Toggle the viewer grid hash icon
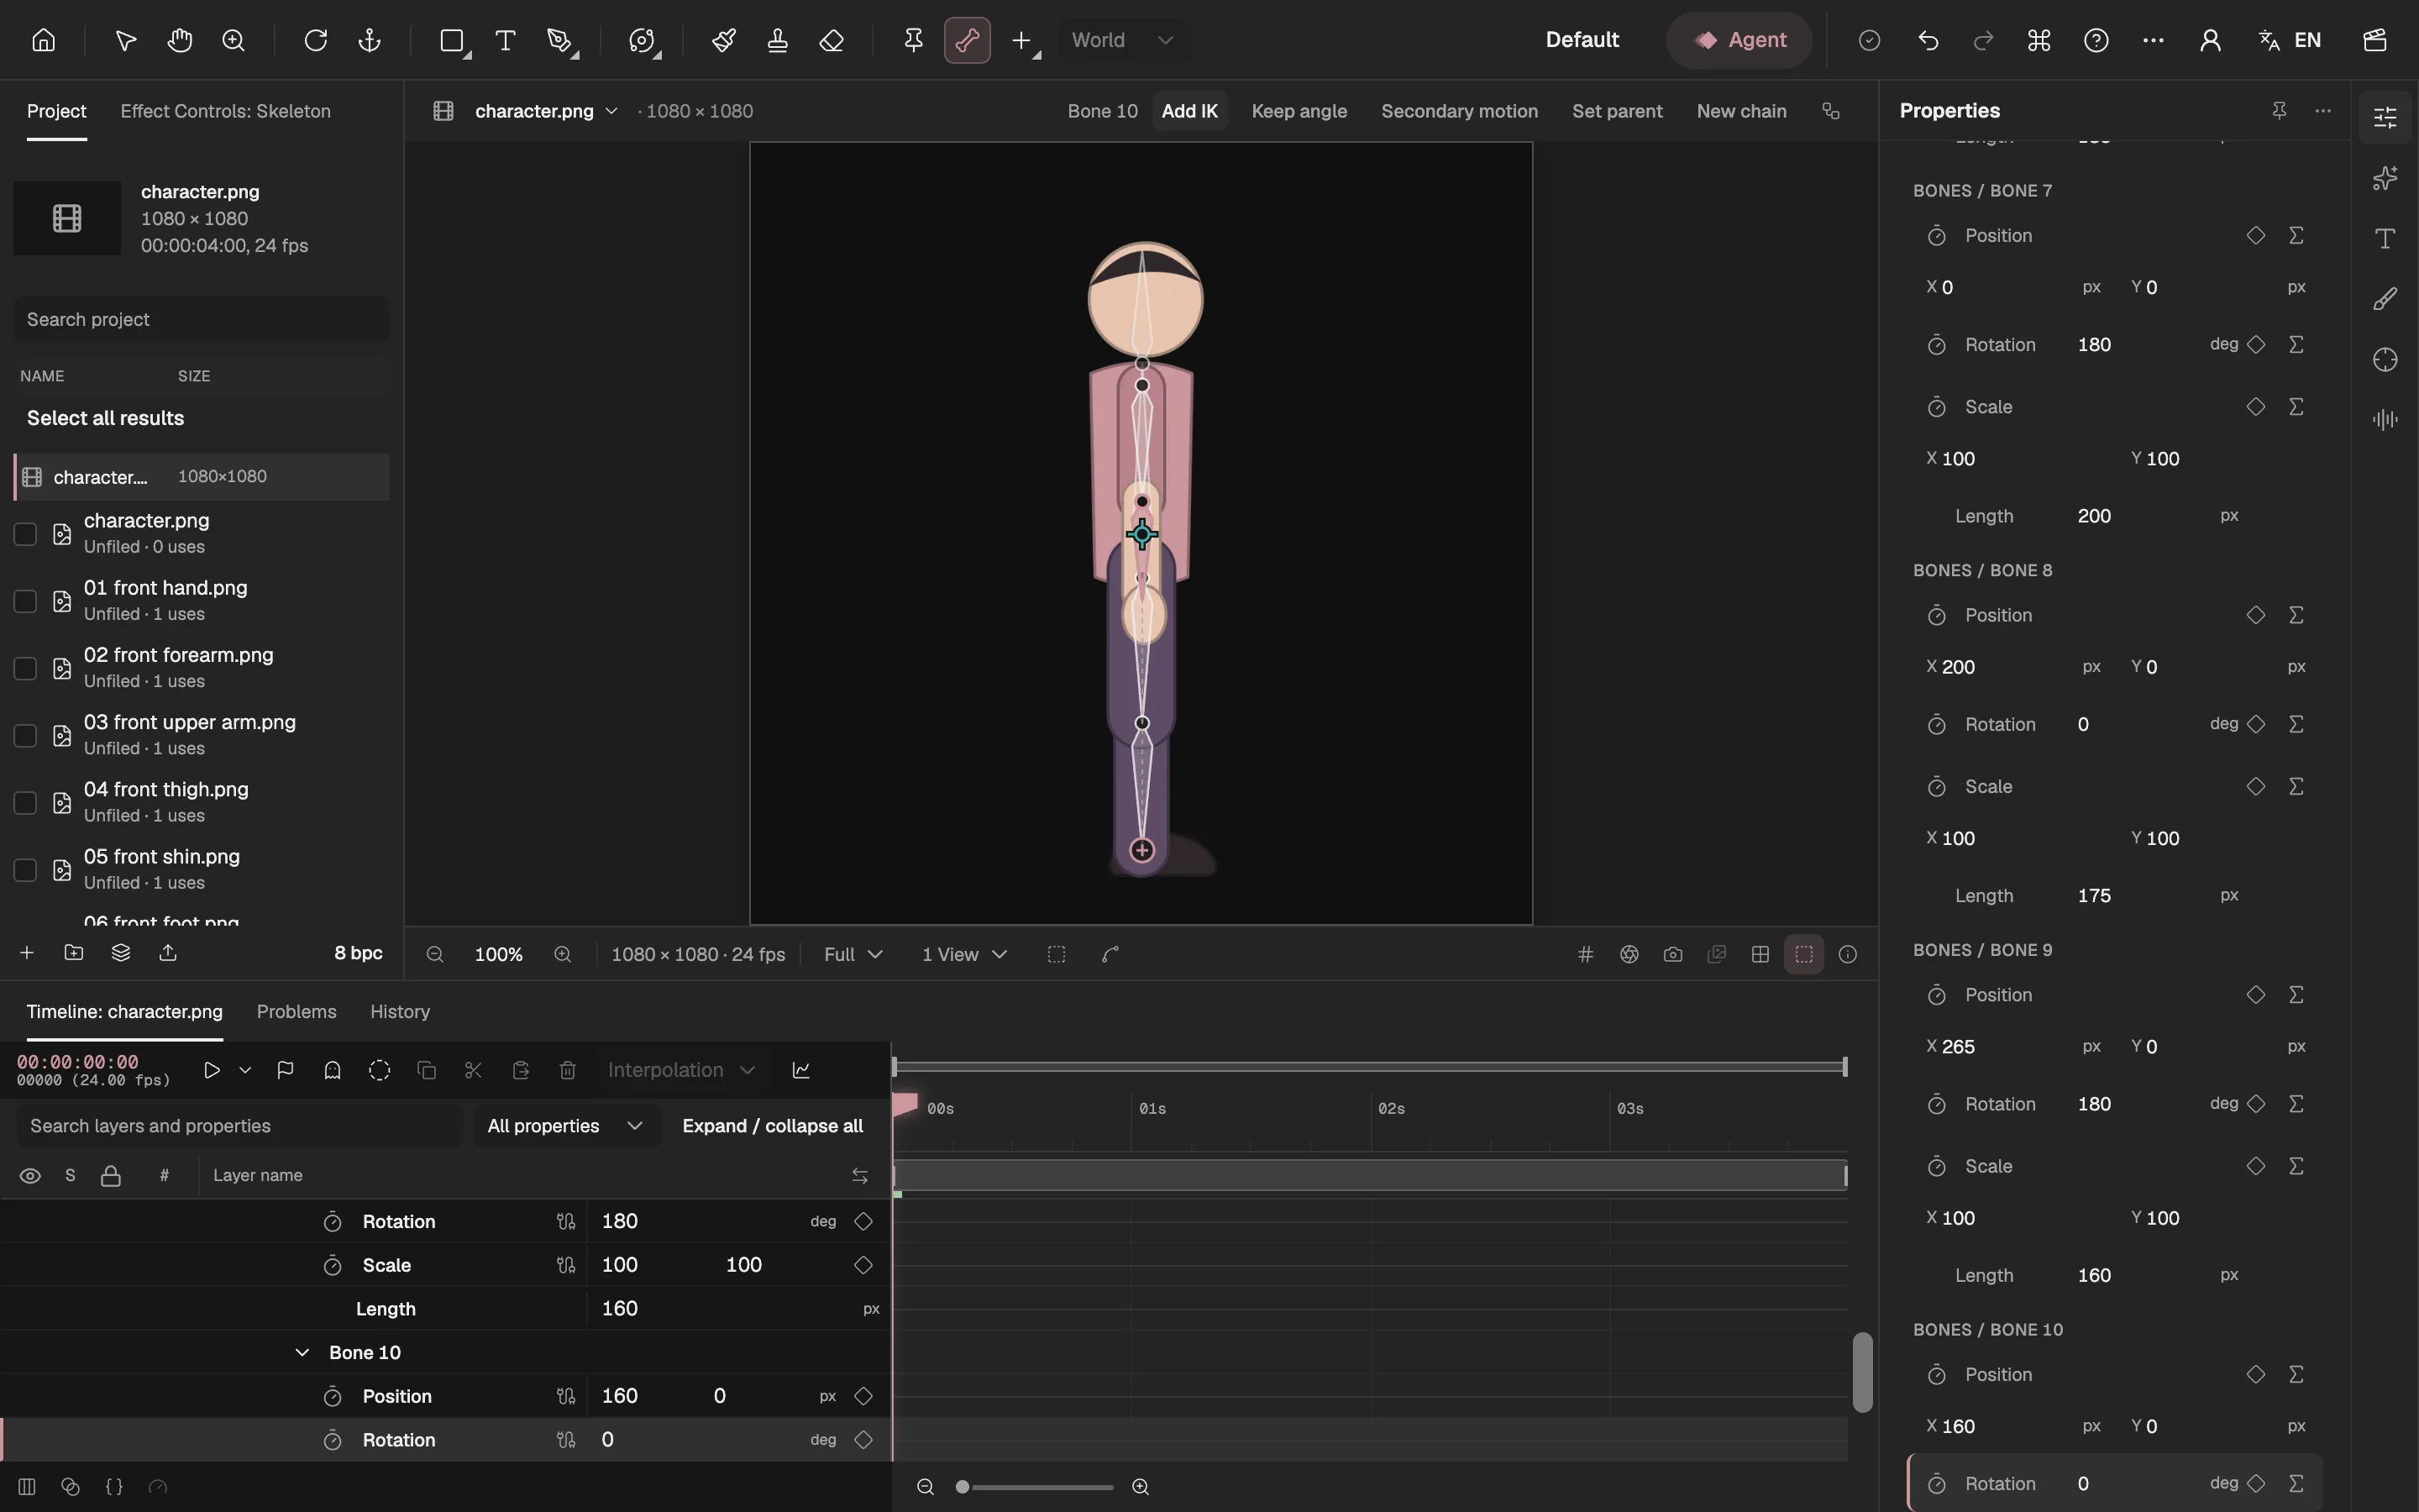Image resolution: width=2419 pixels, height=1512 pixels. [x=1585, y=954]
